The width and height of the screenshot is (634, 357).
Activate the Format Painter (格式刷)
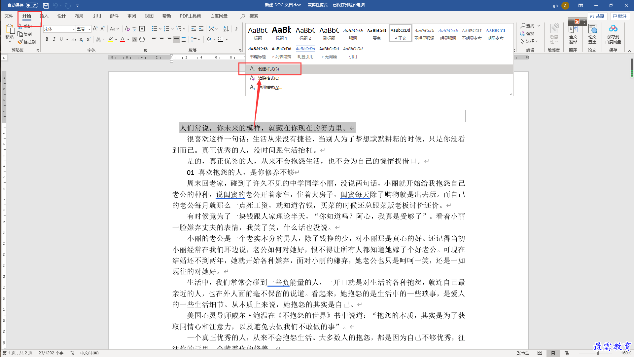[27, 42]
